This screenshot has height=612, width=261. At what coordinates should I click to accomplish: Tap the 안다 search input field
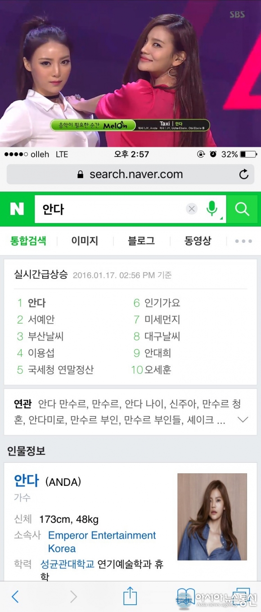click(x=110, y=209)
